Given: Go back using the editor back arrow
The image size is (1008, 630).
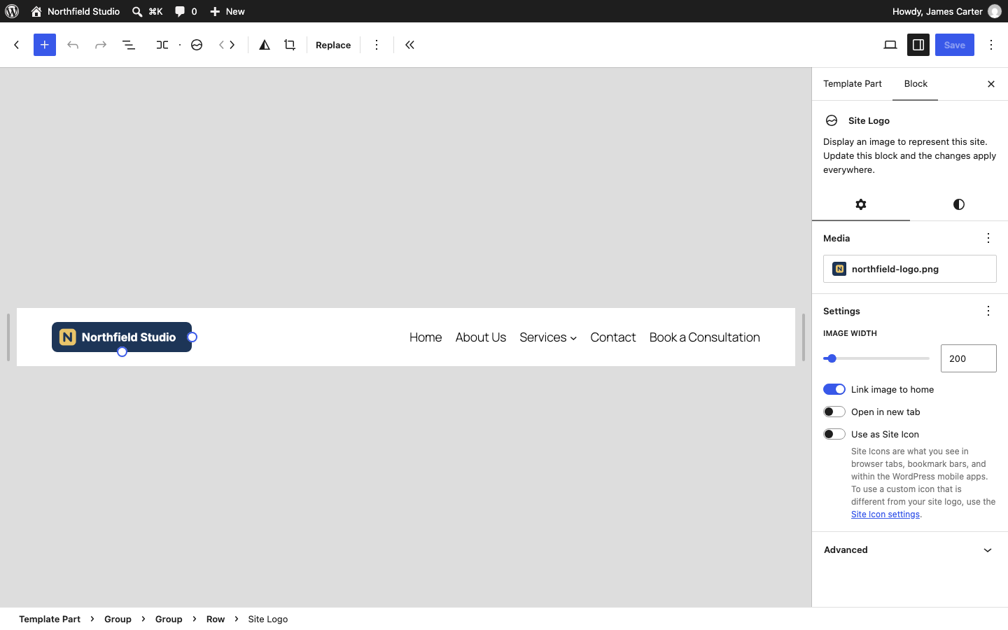Looking at the screenshot, I should click(17, 45).
